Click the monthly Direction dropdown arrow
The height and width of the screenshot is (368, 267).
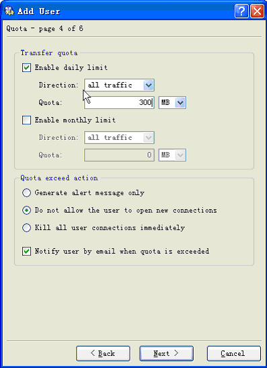(x=149, y=137)
